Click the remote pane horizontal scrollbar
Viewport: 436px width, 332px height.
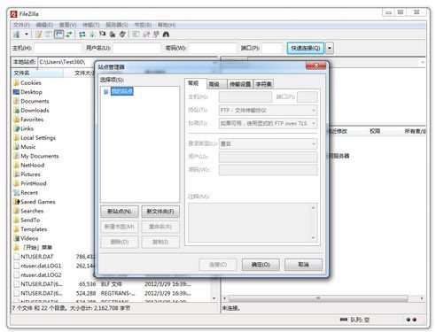pyautogui.click(x=318, y=298)
